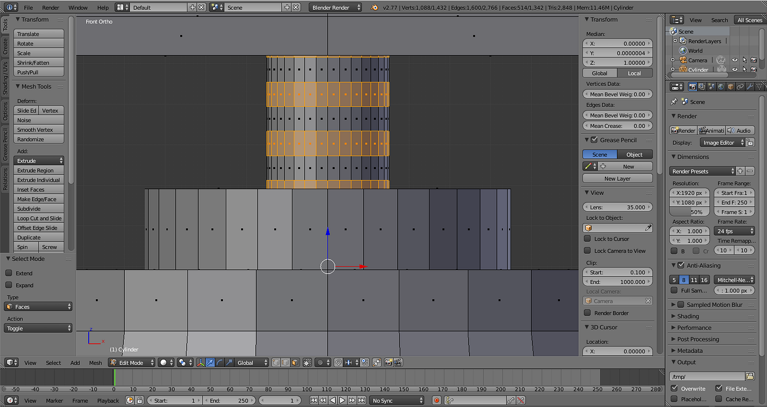Click play animation forward button
The width and height of the screenshot is (767, 407).
tap(342, 400)
